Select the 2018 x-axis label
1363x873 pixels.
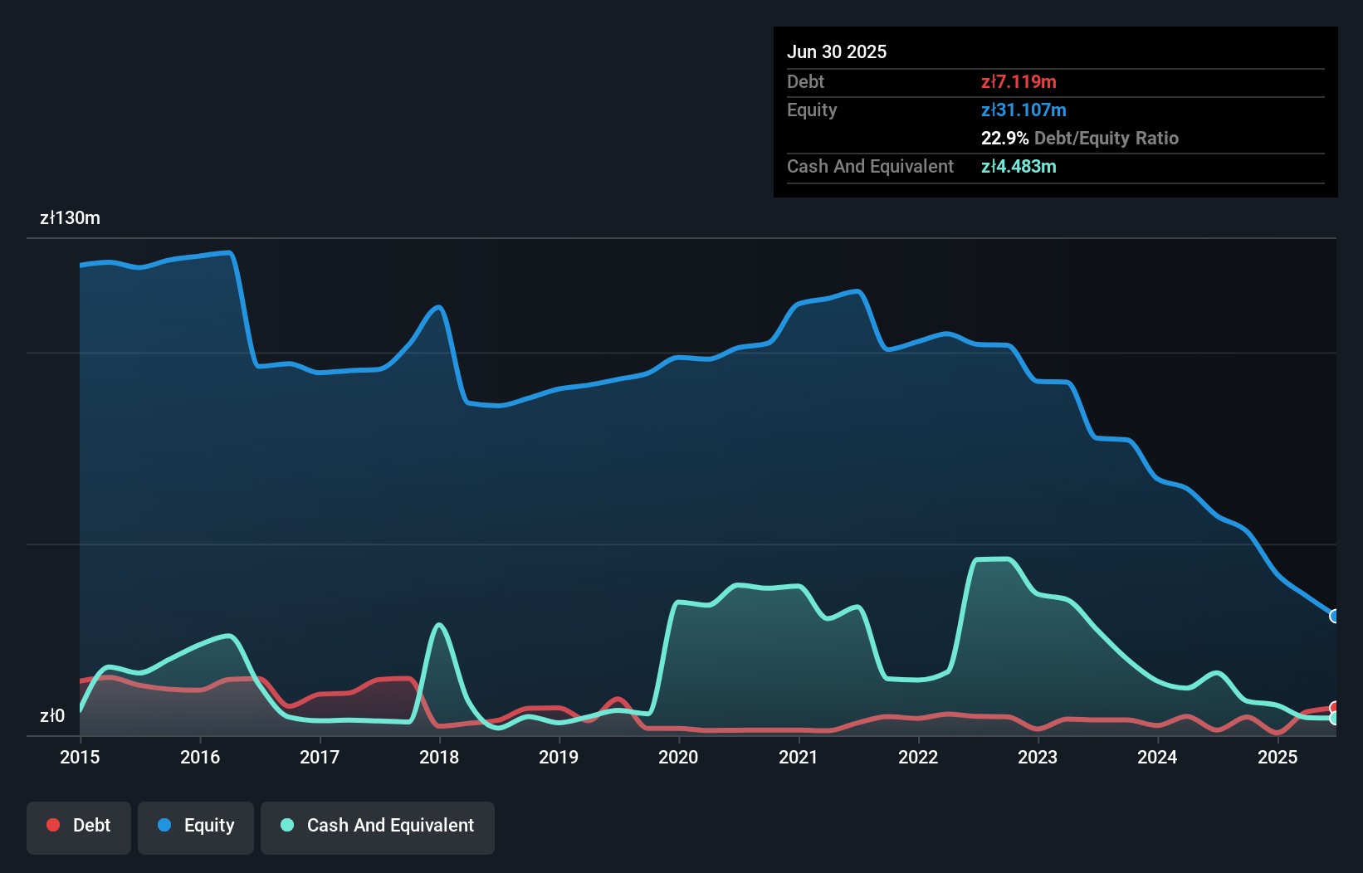pyautogui.click(x=439, y=757)
